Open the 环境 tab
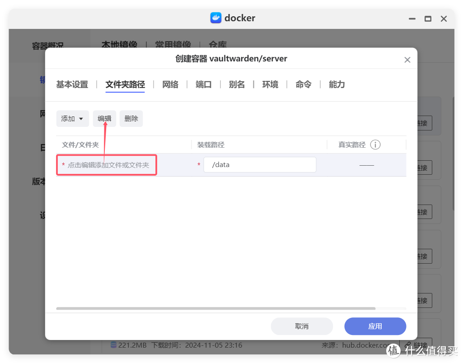This screenshot has width=463, height=363. click(x=270, y=84)
